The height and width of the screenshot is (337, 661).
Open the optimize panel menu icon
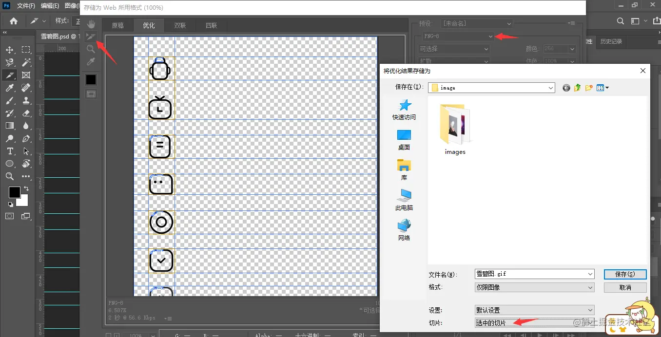pyautogui.click(x=572, y=23)
